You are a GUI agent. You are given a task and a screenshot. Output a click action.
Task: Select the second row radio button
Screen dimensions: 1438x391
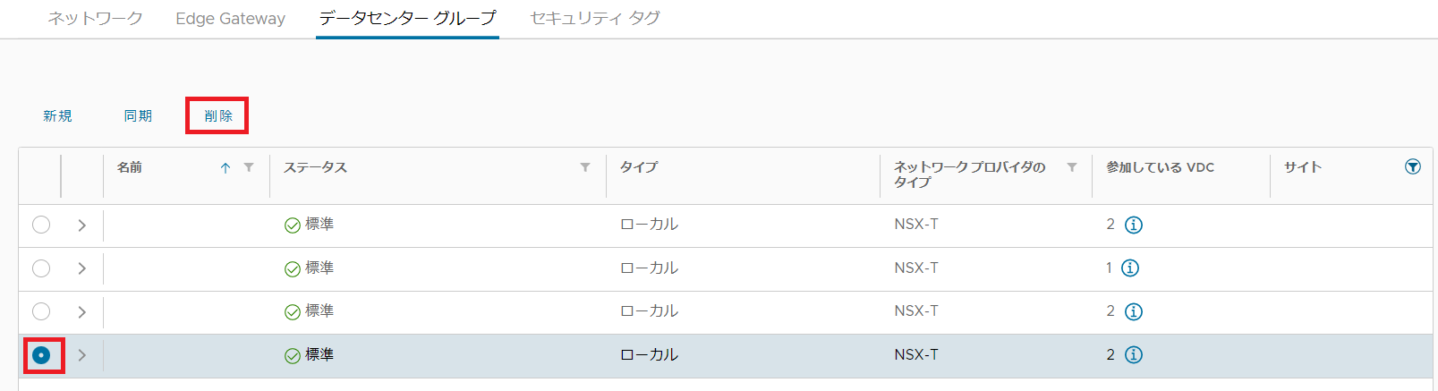41,268
